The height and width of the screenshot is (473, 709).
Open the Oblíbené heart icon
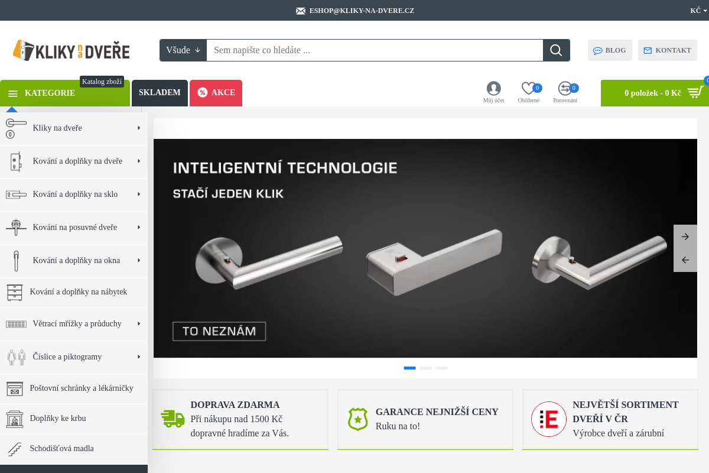coord(528,89)
